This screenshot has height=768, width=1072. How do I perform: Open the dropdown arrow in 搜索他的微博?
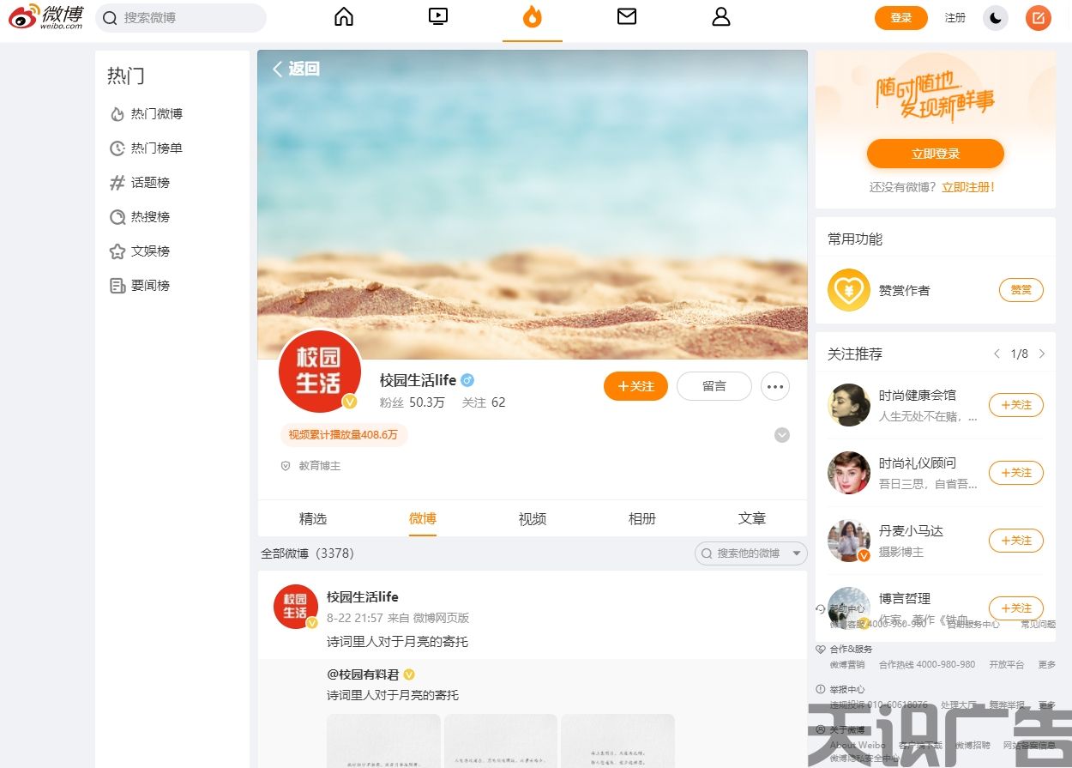pos(798,553)
